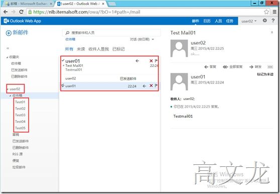Screen dimensions: 280x194
Task: Tick the checkmark on user01 22:24 row
Action: point(63,85)
